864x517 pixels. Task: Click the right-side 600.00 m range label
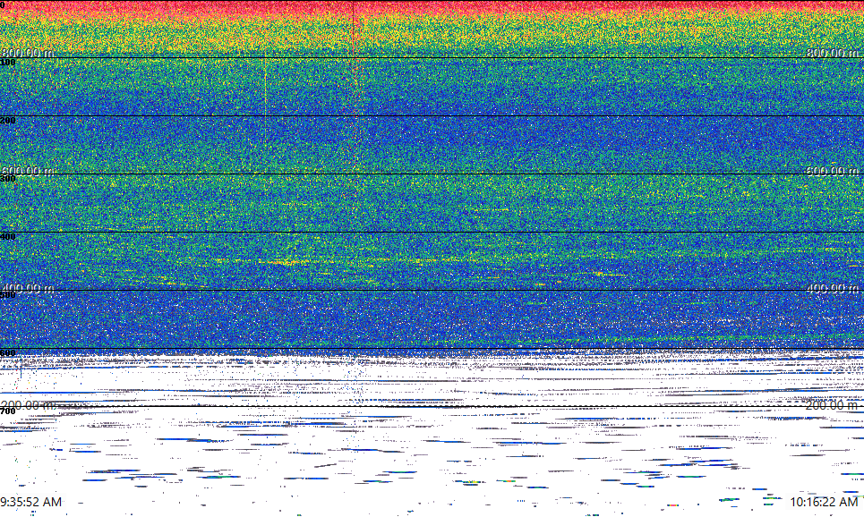click(x=833, y=171)
